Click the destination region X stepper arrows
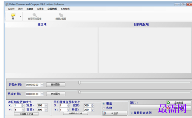Viewport: 192px width, 118px height. point(68,105)
